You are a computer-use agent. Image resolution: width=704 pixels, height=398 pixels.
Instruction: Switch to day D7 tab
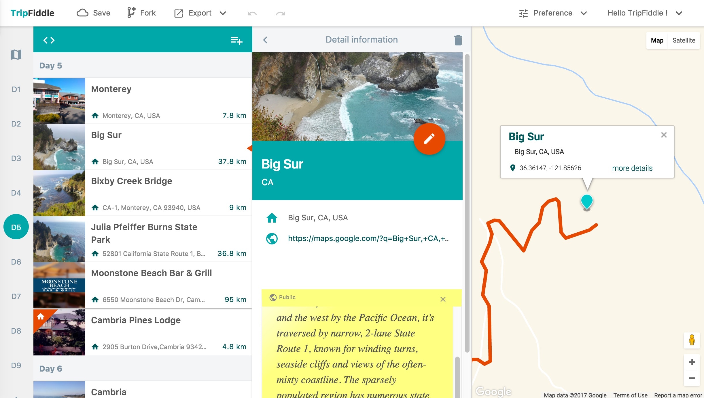pos(16,296)
